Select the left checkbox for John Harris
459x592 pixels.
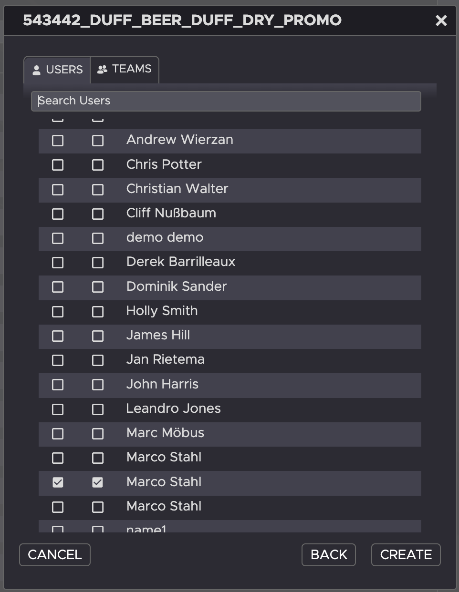(58, 385)
